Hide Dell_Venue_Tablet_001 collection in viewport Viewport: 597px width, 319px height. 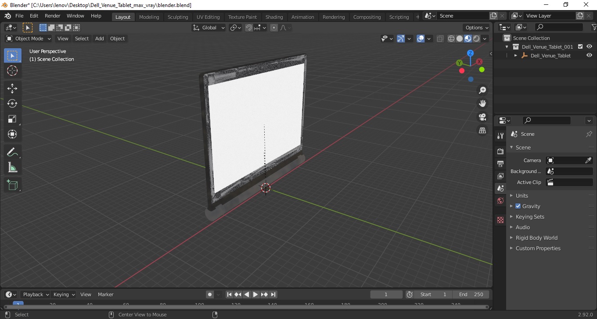(589, 46)
